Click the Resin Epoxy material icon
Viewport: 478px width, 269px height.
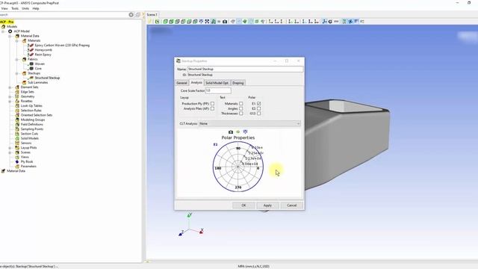(31, 55)
